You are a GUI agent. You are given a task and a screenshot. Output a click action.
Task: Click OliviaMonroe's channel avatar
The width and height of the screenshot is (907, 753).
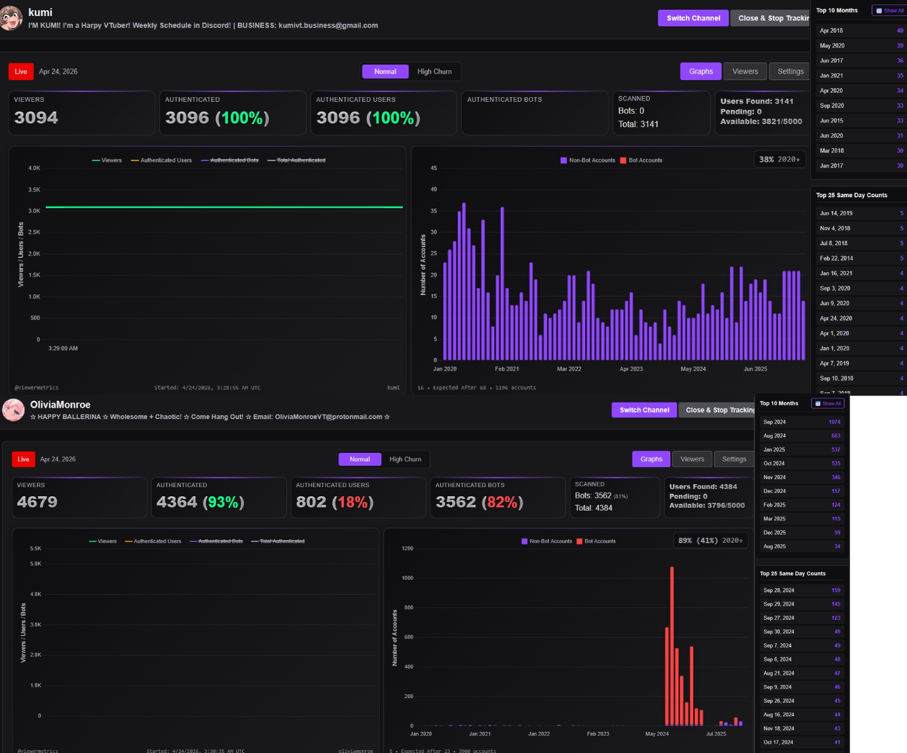pos(13,410)
